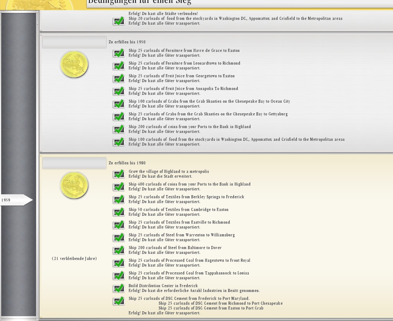Click checkmark for DSC Cement to Port Maryland
This screenshot has width=393, height=321.
[x=119, y=301]
